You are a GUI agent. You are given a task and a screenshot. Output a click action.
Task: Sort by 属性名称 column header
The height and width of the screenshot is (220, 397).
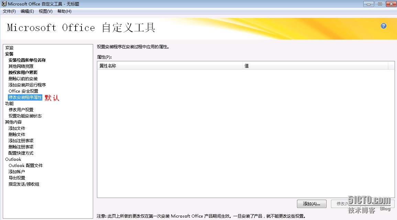(170, 66)
